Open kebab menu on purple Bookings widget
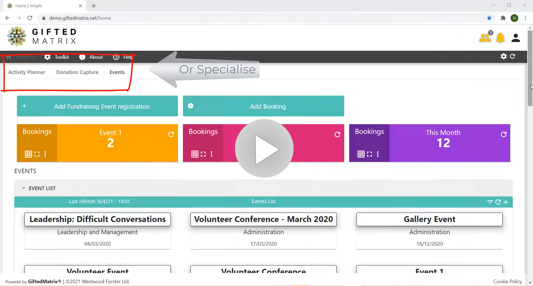 (378, 154)
